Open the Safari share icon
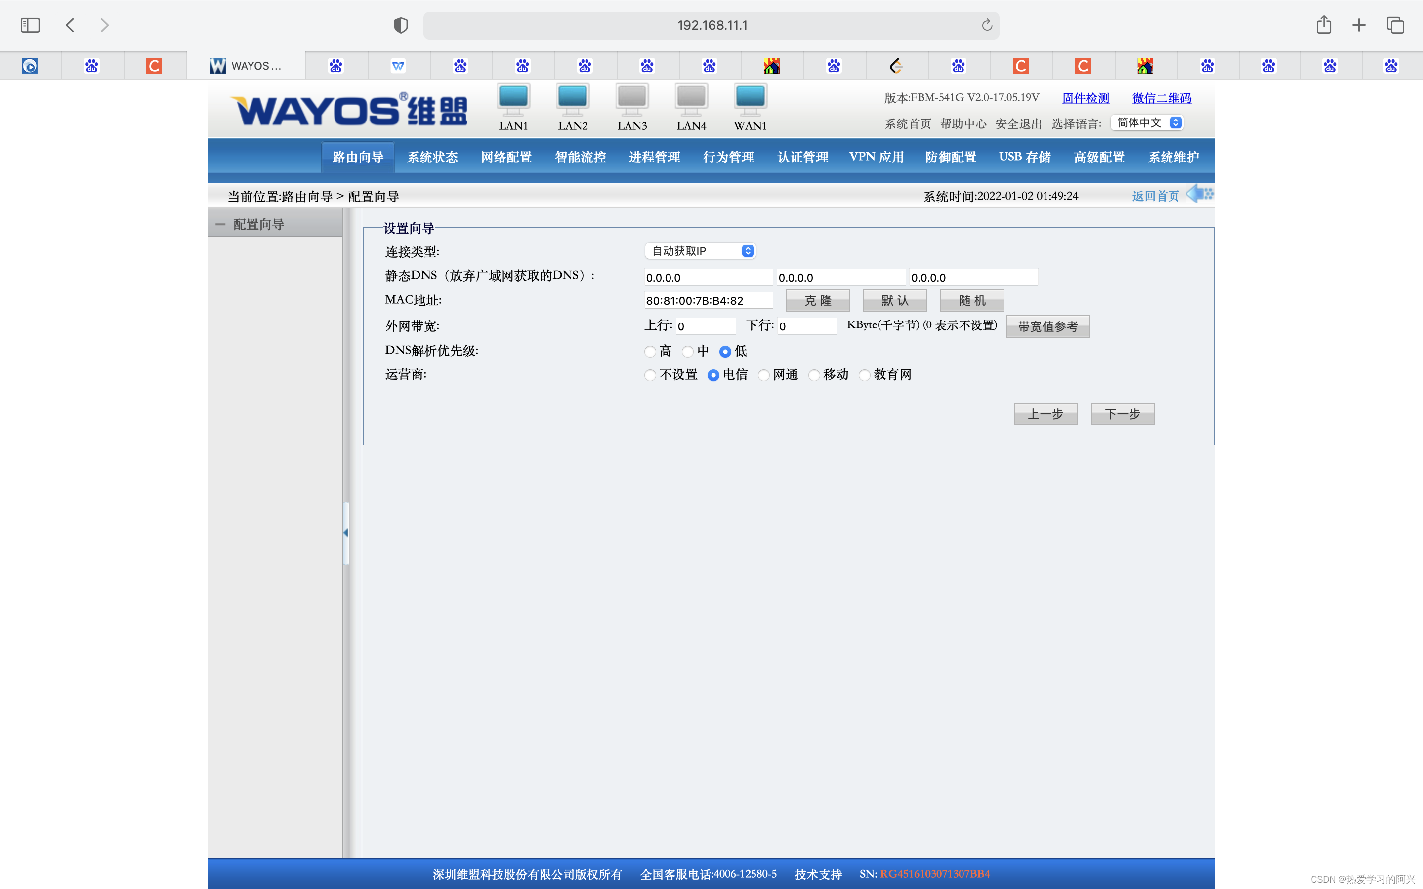1423x889 pixels. tap(1323, 25)
